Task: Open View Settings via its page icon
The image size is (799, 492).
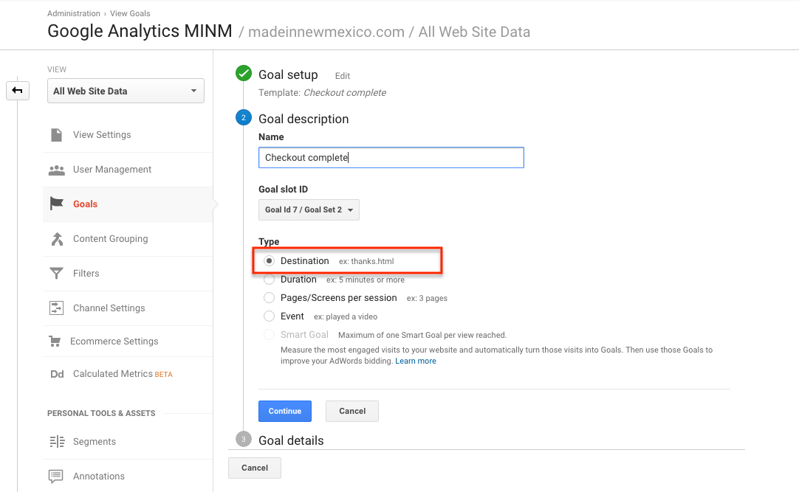Action: click(57, 134)
